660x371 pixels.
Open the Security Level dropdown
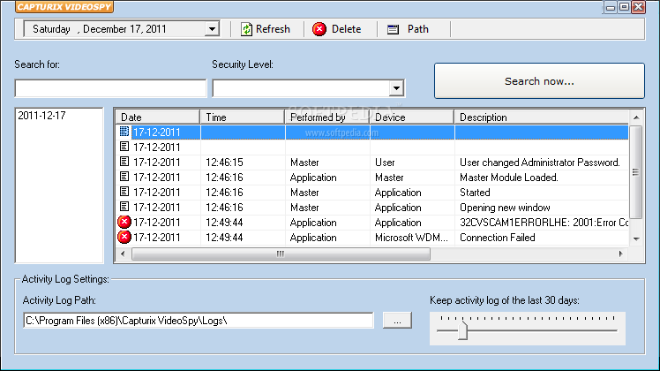tap(396, 88)
